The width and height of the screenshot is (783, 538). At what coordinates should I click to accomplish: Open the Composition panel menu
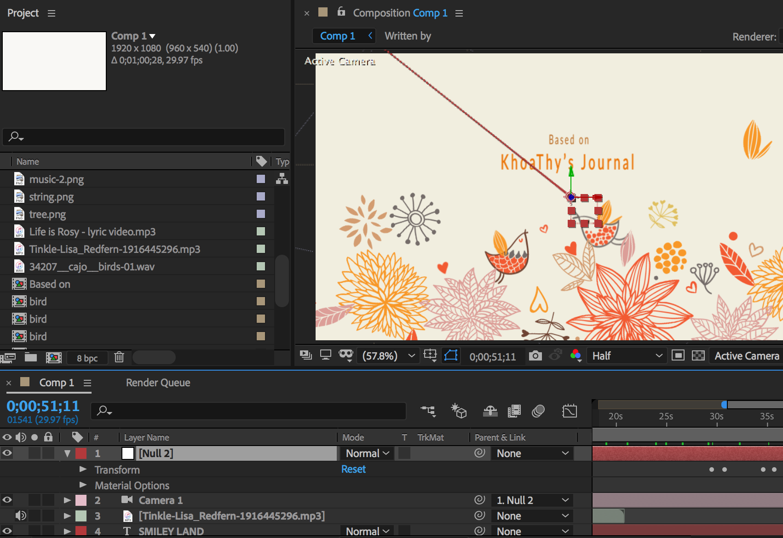click(x=459, y=13)
